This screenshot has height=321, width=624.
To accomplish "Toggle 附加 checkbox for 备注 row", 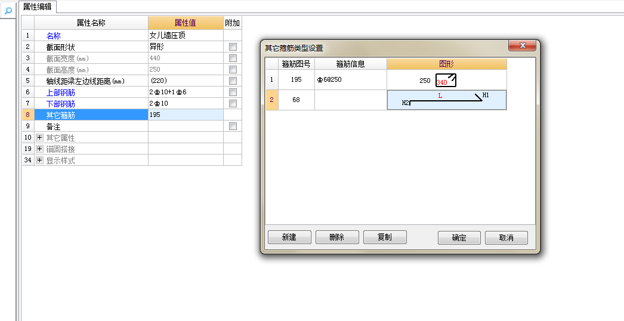I will coord(233,126).
